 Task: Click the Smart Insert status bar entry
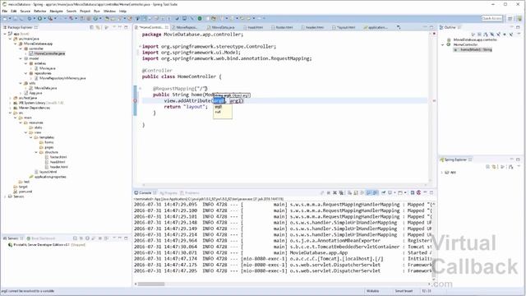404,291
